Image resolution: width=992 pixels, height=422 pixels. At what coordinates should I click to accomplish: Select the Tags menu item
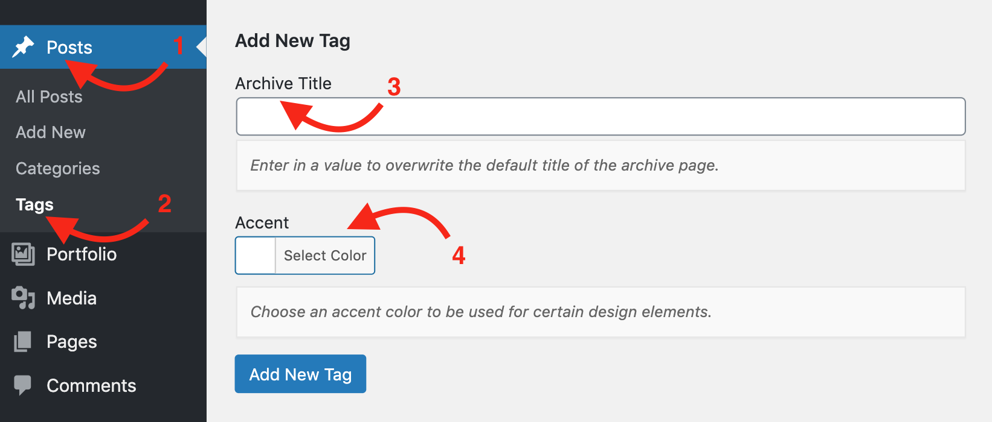click(34, 204)
